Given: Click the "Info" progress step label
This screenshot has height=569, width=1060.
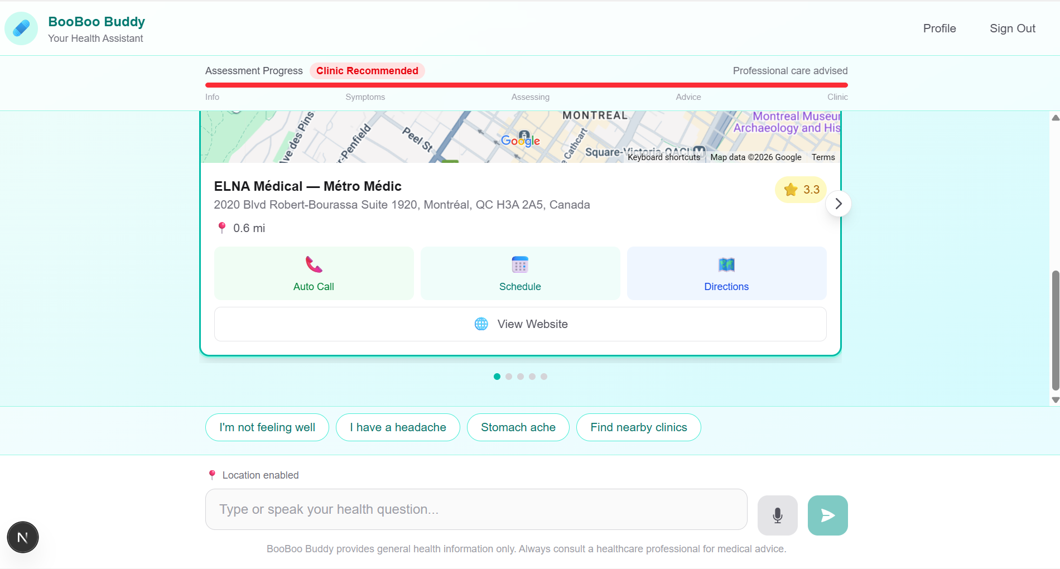Looking at the screenshot, I should click(x=212, y=97).
